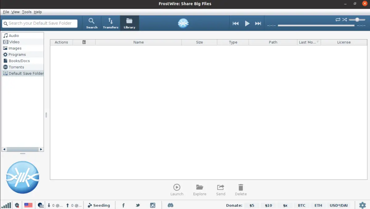Sort the table by Path column
Viewport: 370px width, 209px height.
tap(273, 42)
